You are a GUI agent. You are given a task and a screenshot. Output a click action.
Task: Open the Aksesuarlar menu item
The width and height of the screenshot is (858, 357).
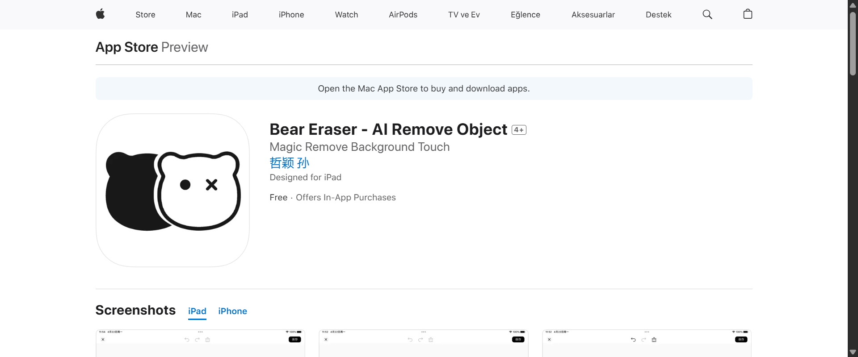pos(593,14)
